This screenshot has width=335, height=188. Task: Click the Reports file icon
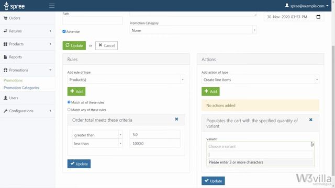click(x=6, y=57)
